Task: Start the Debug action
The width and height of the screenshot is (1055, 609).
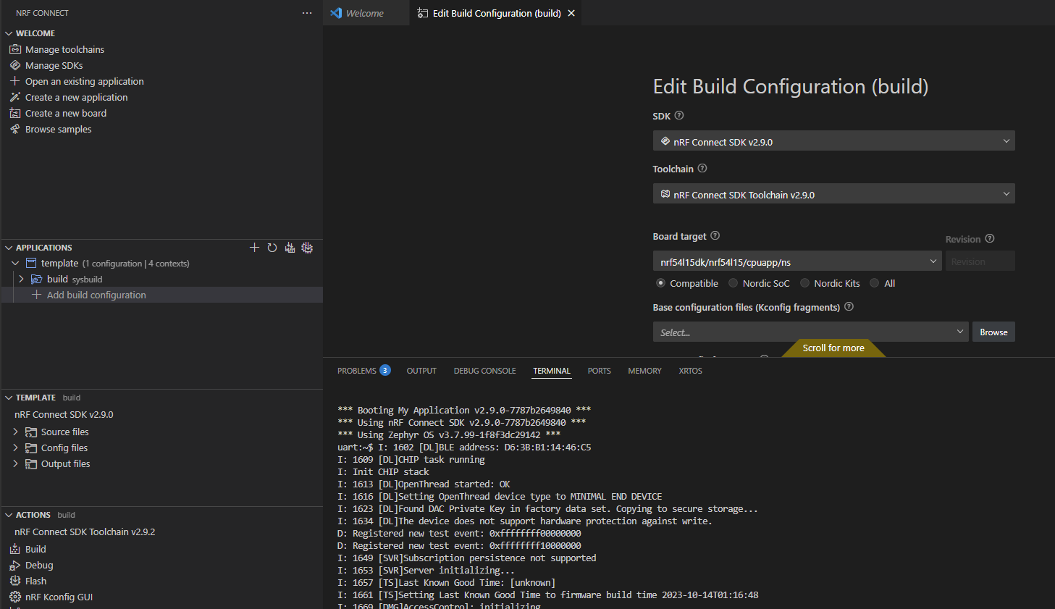Action: (39, 565)
